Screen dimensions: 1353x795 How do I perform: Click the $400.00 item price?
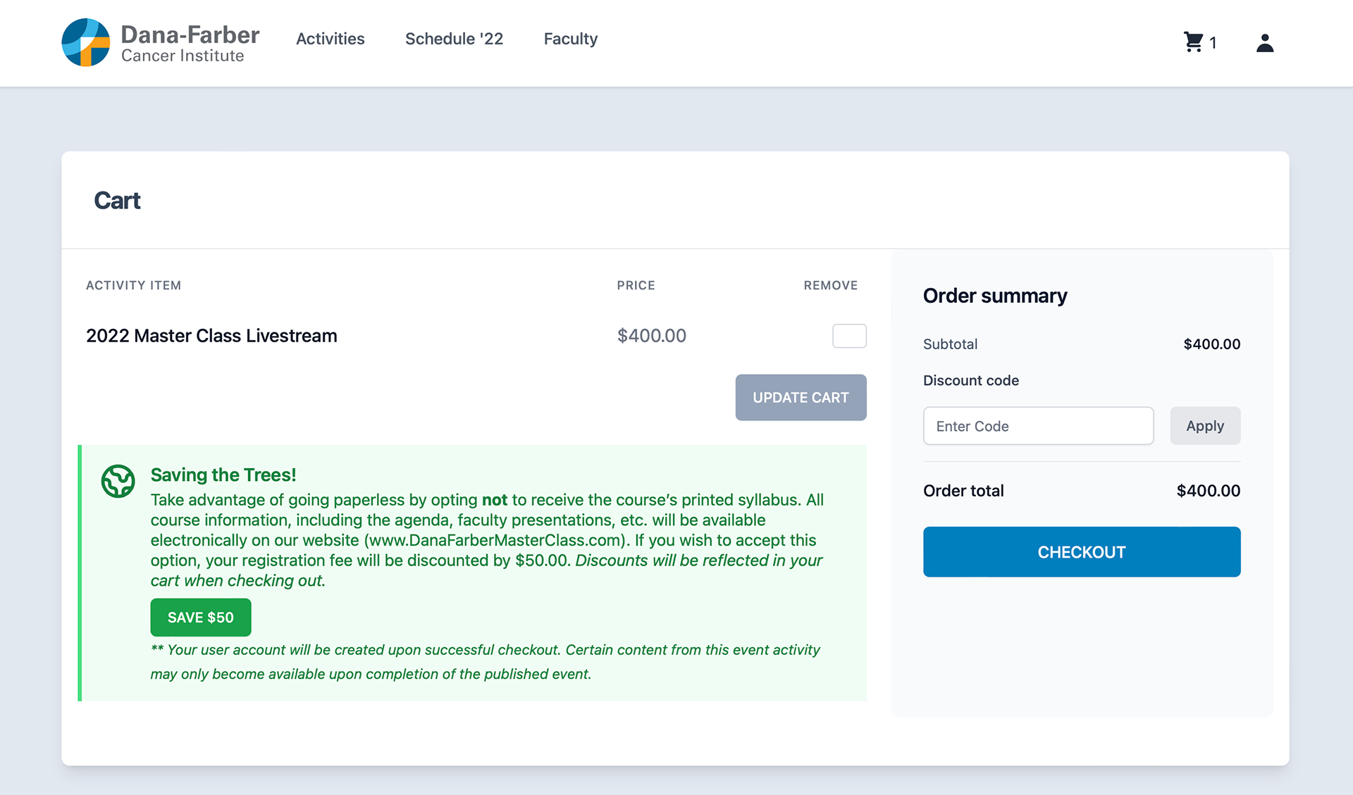tap(651, 336)
